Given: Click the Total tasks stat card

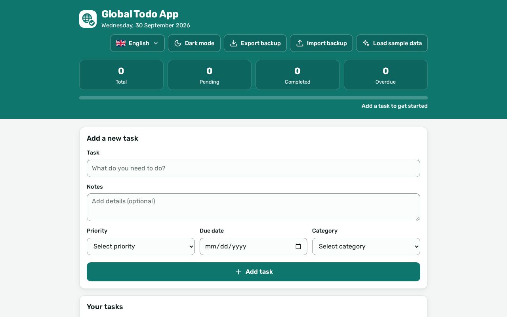Looking at the screenshot, I should click(121, 75).
